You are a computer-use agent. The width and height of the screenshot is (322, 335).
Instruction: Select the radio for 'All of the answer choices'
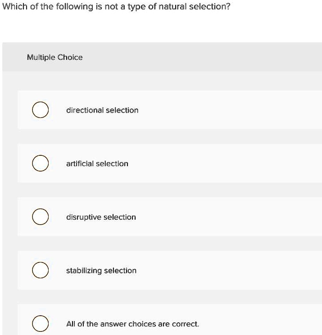(x=40, y=324)
